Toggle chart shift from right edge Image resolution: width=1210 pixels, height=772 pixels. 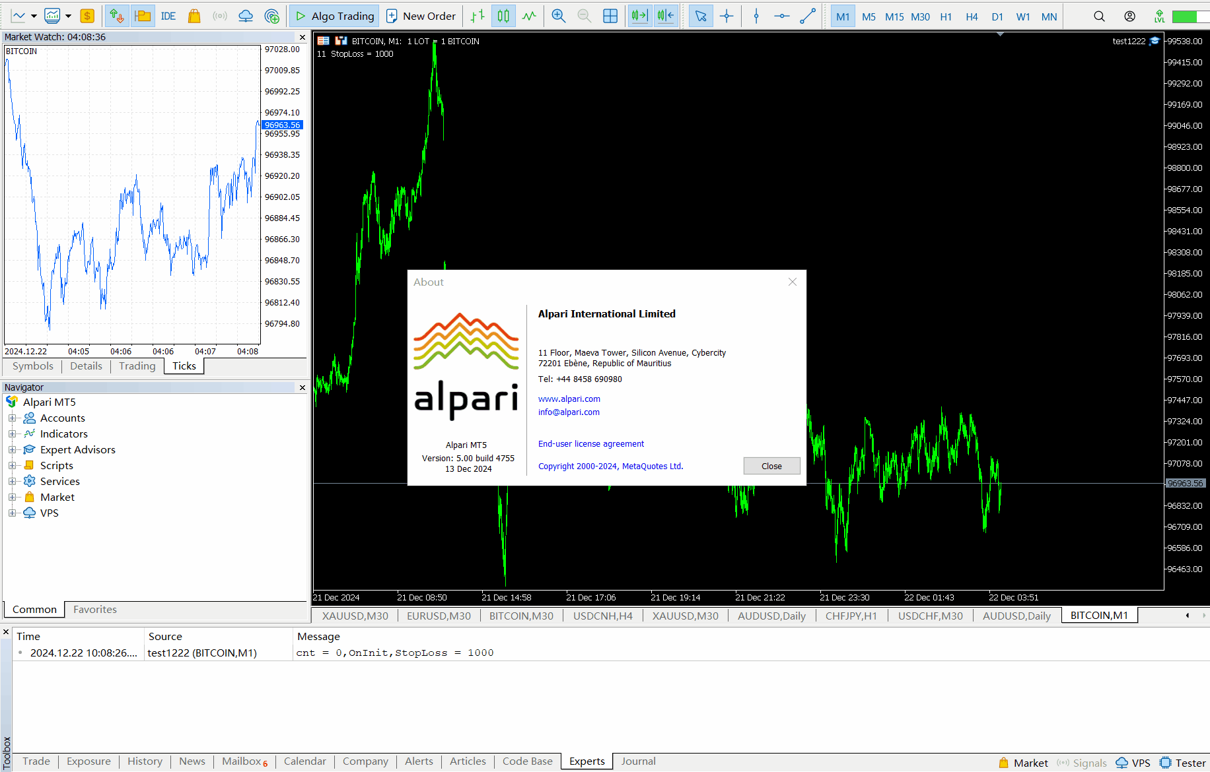(666, 16)
